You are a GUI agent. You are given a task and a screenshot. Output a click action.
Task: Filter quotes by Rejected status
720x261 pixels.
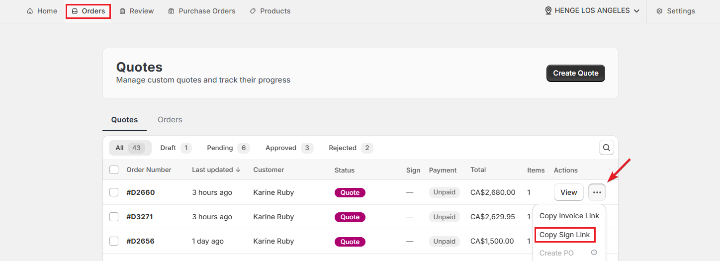coord(351,148)
